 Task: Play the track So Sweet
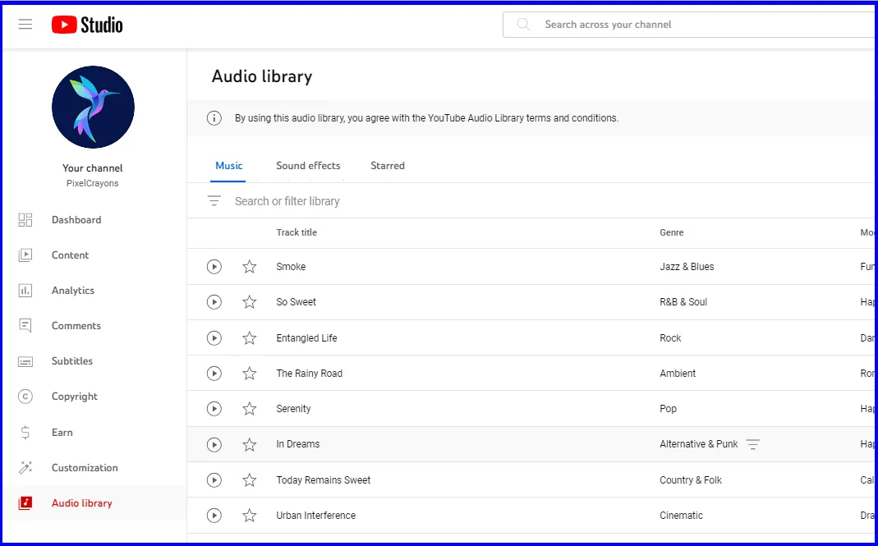(214, 301)
